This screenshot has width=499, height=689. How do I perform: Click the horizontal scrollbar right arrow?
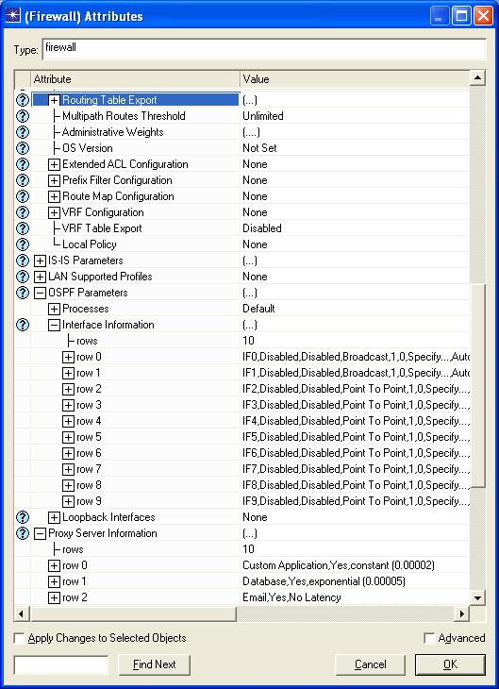click(461, 613)
